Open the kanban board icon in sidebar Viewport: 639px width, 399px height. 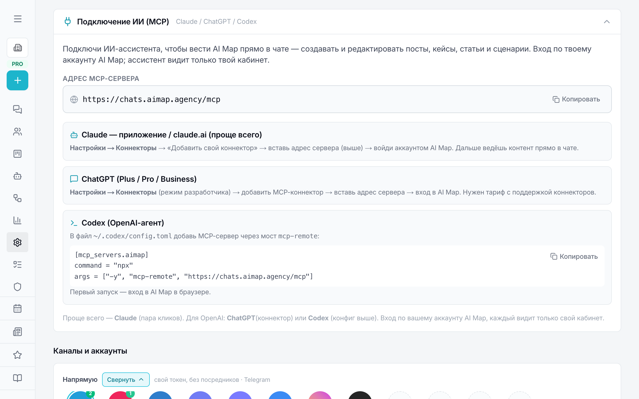click(17, 154)
